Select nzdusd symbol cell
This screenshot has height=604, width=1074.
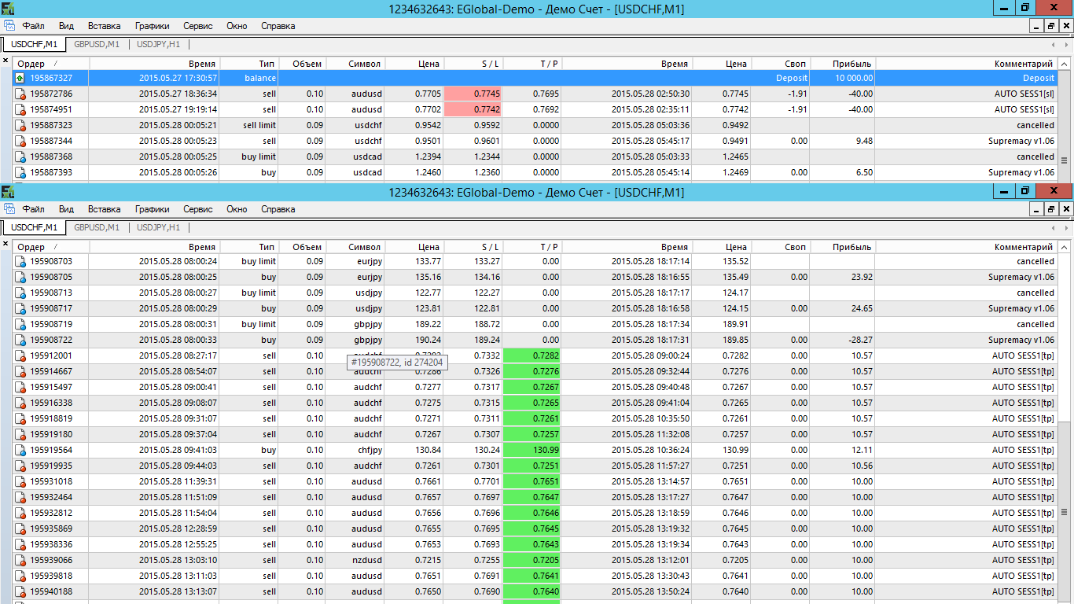point(368,560)
